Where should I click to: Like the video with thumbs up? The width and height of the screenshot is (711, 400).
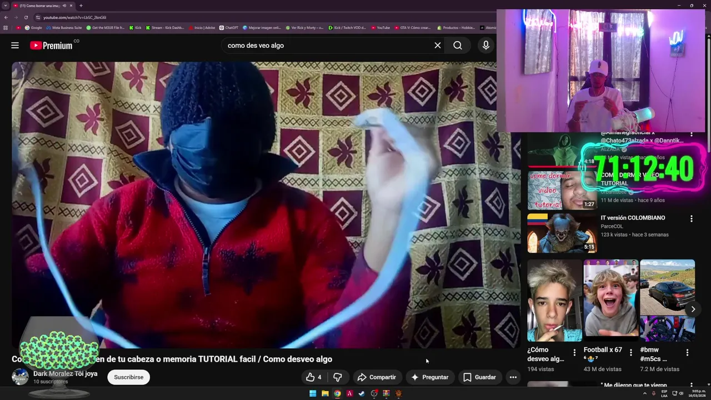click(310, 377)
